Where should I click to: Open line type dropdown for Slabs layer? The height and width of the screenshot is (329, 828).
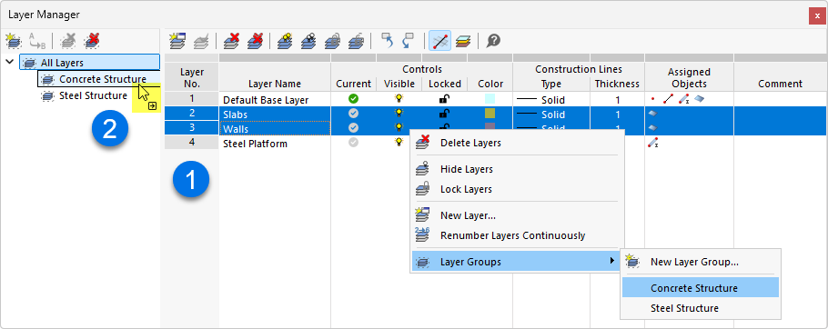[x=550, y=114]
